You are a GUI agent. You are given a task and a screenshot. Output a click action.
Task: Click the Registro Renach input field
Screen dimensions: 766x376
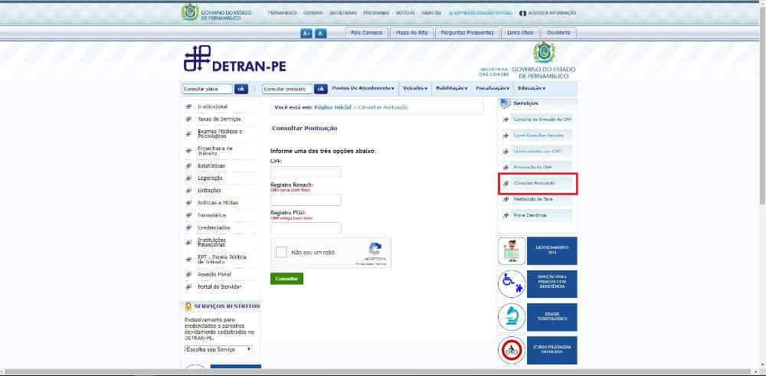pyautogui.click(x=306, y=200)
